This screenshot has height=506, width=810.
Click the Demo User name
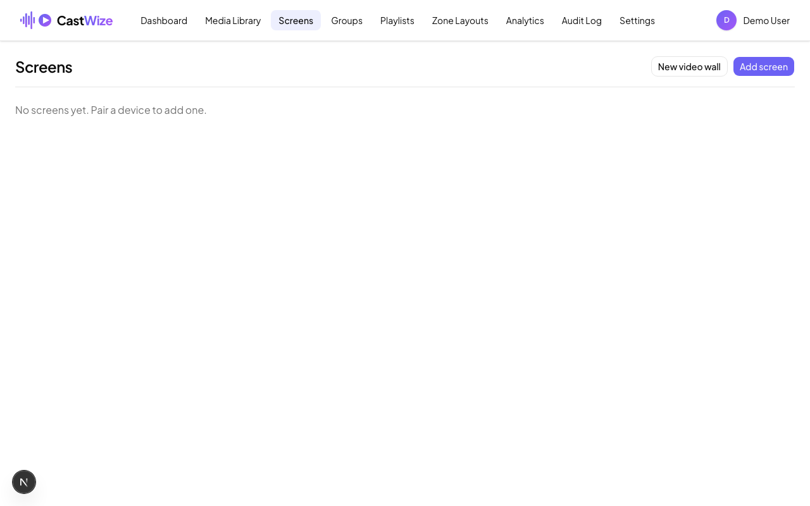(766, 20)
